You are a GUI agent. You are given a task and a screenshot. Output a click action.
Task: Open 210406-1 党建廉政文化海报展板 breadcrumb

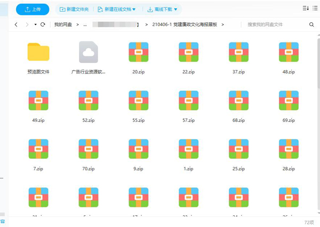click(x=185, y=24)
